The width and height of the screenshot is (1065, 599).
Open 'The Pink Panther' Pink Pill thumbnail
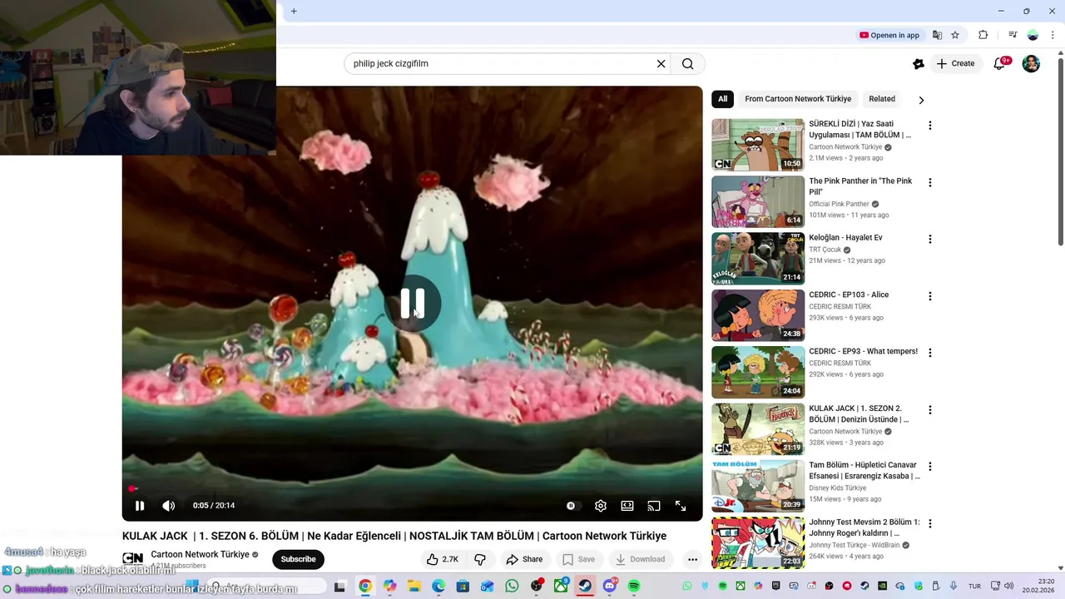pyautogui.click(x=758, y=201)
